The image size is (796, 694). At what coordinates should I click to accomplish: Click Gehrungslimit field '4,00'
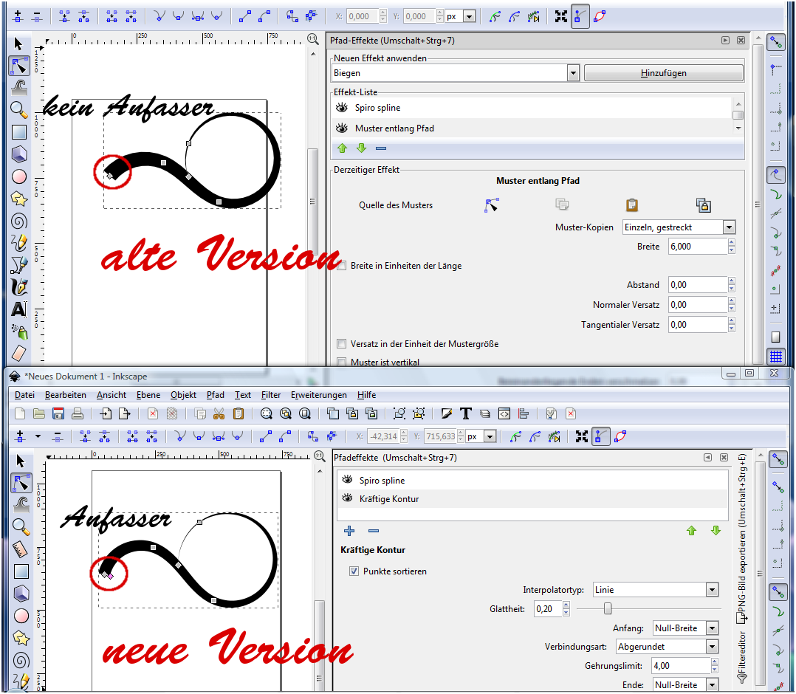pyautogui.click(x=681, y=665)
